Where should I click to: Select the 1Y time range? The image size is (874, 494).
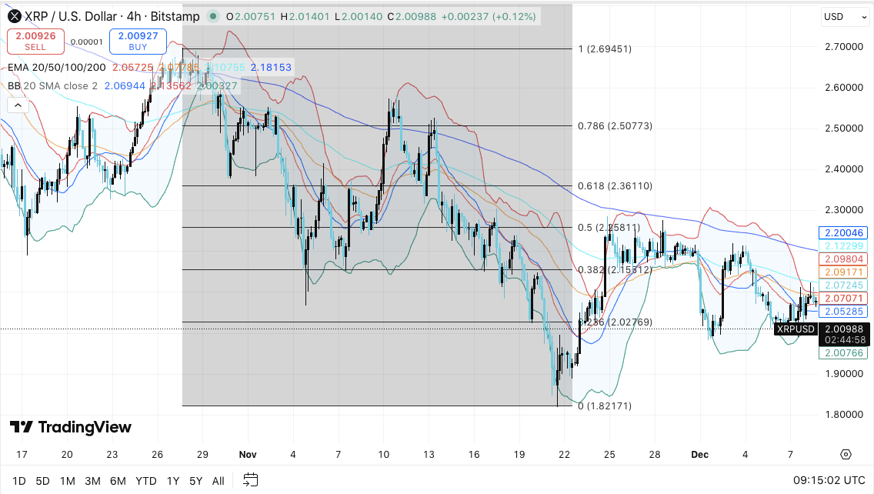pos(173,481)
